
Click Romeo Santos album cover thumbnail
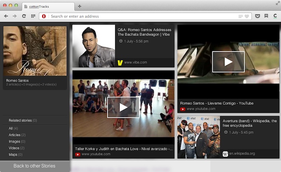point(35,51)
